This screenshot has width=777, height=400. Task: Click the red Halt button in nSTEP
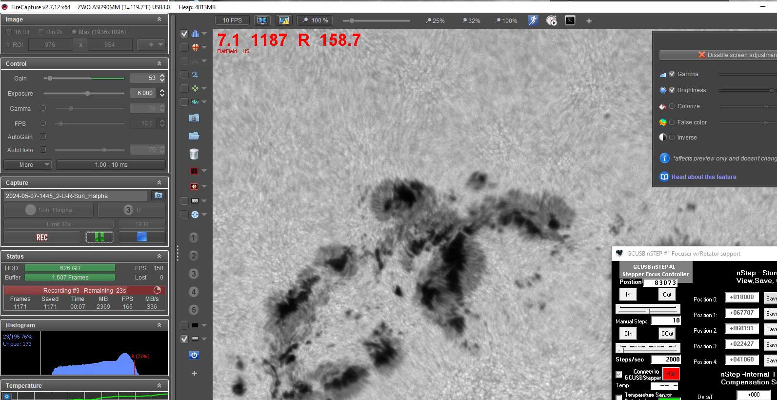pos(671,374)
